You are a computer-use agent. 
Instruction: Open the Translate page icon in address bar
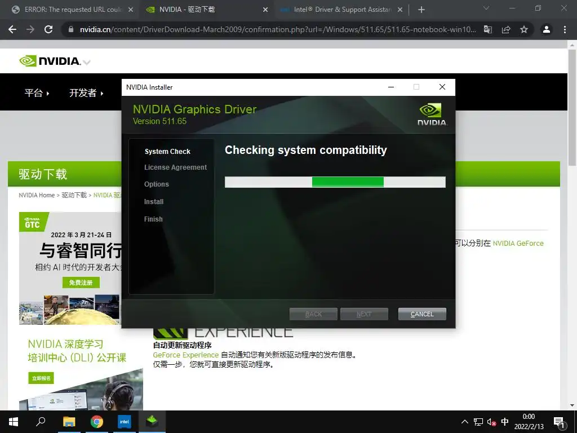tap(488, 29)
